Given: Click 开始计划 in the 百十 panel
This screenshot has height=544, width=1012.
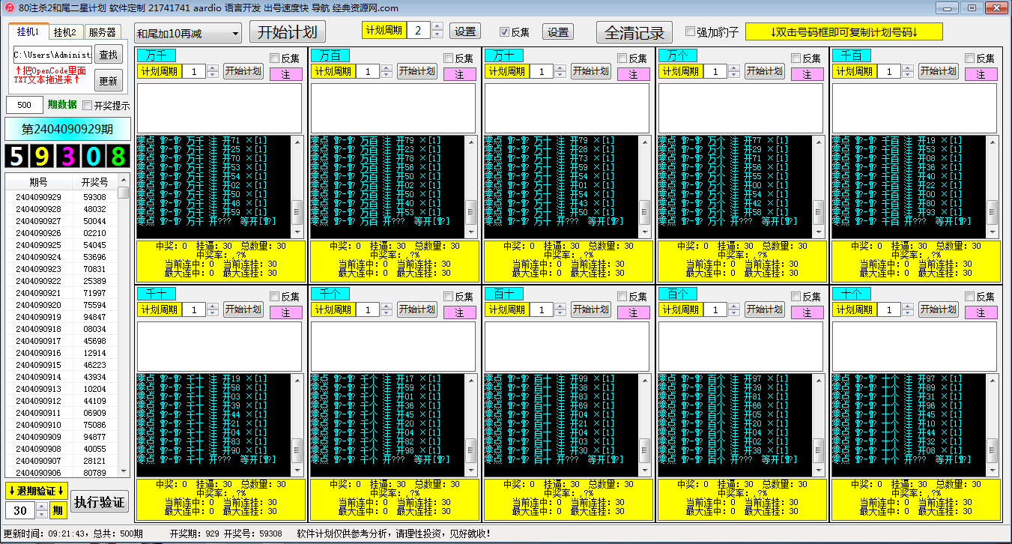Looking at the screenshot, I should point(591,309).
